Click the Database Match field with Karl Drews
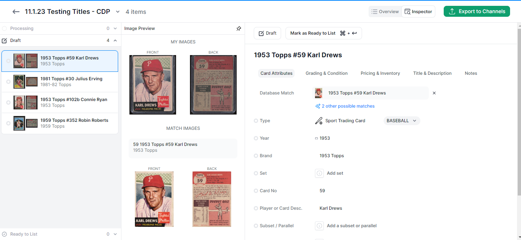 [x=371, y=93]
